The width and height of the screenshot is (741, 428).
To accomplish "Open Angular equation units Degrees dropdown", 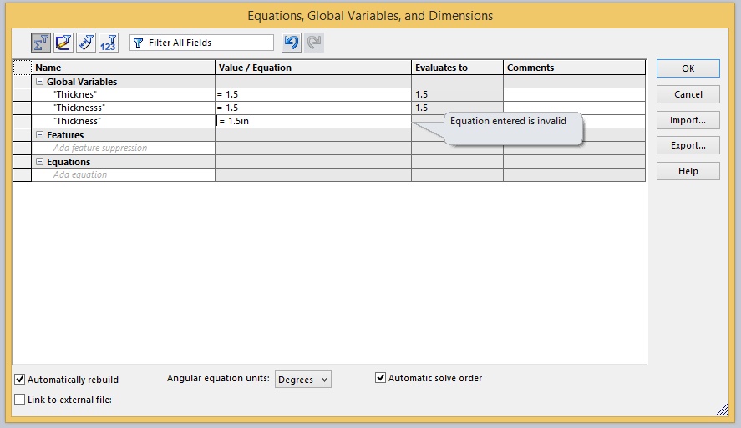I will (303, 380).
